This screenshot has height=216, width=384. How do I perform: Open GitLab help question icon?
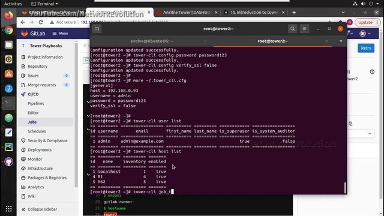[x=372, y=72]
